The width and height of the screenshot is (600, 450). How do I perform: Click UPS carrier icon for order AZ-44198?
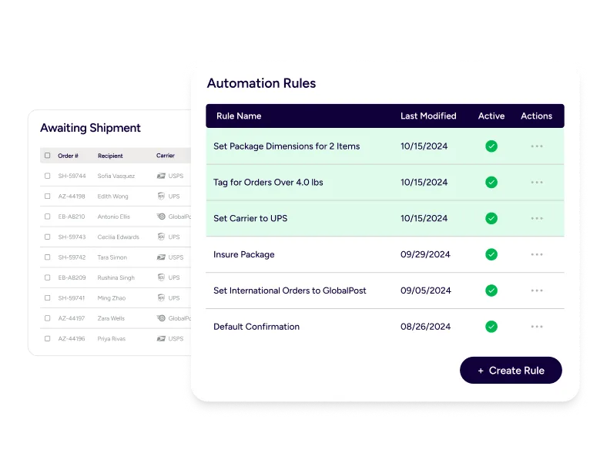pyautogui.click(x=161, y=196)
